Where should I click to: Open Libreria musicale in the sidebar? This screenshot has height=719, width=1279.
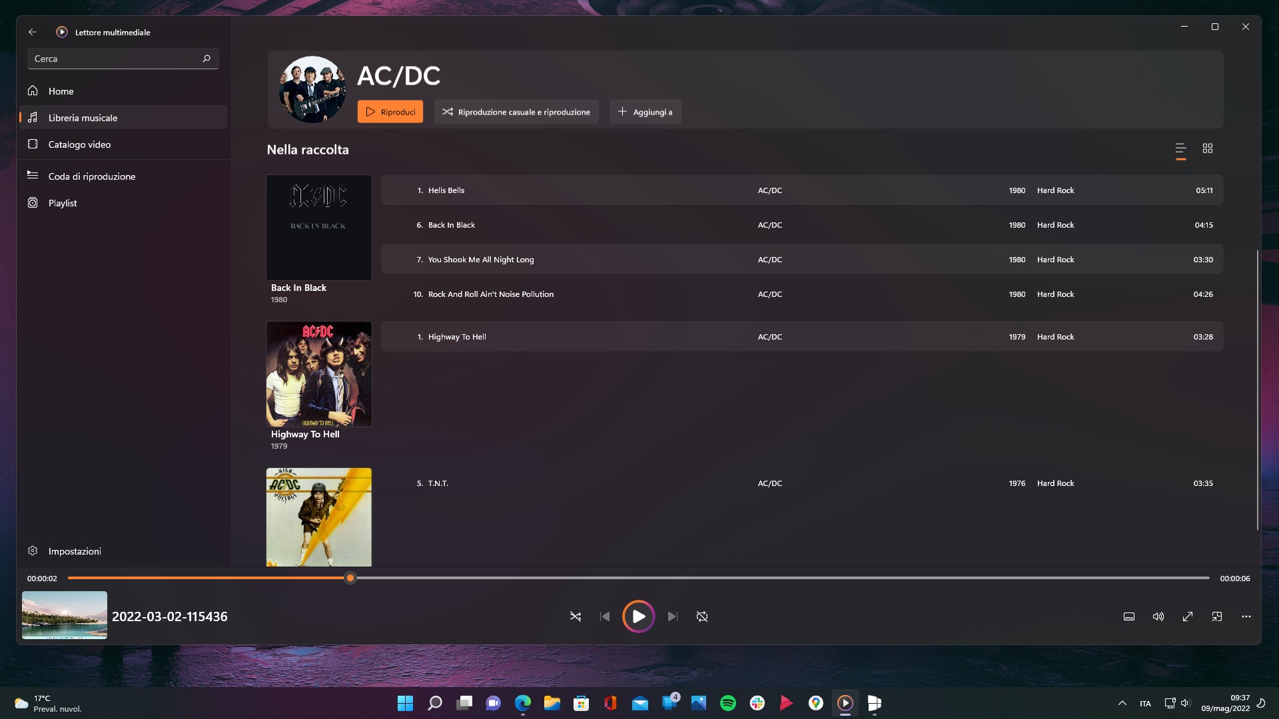point(123,118)
